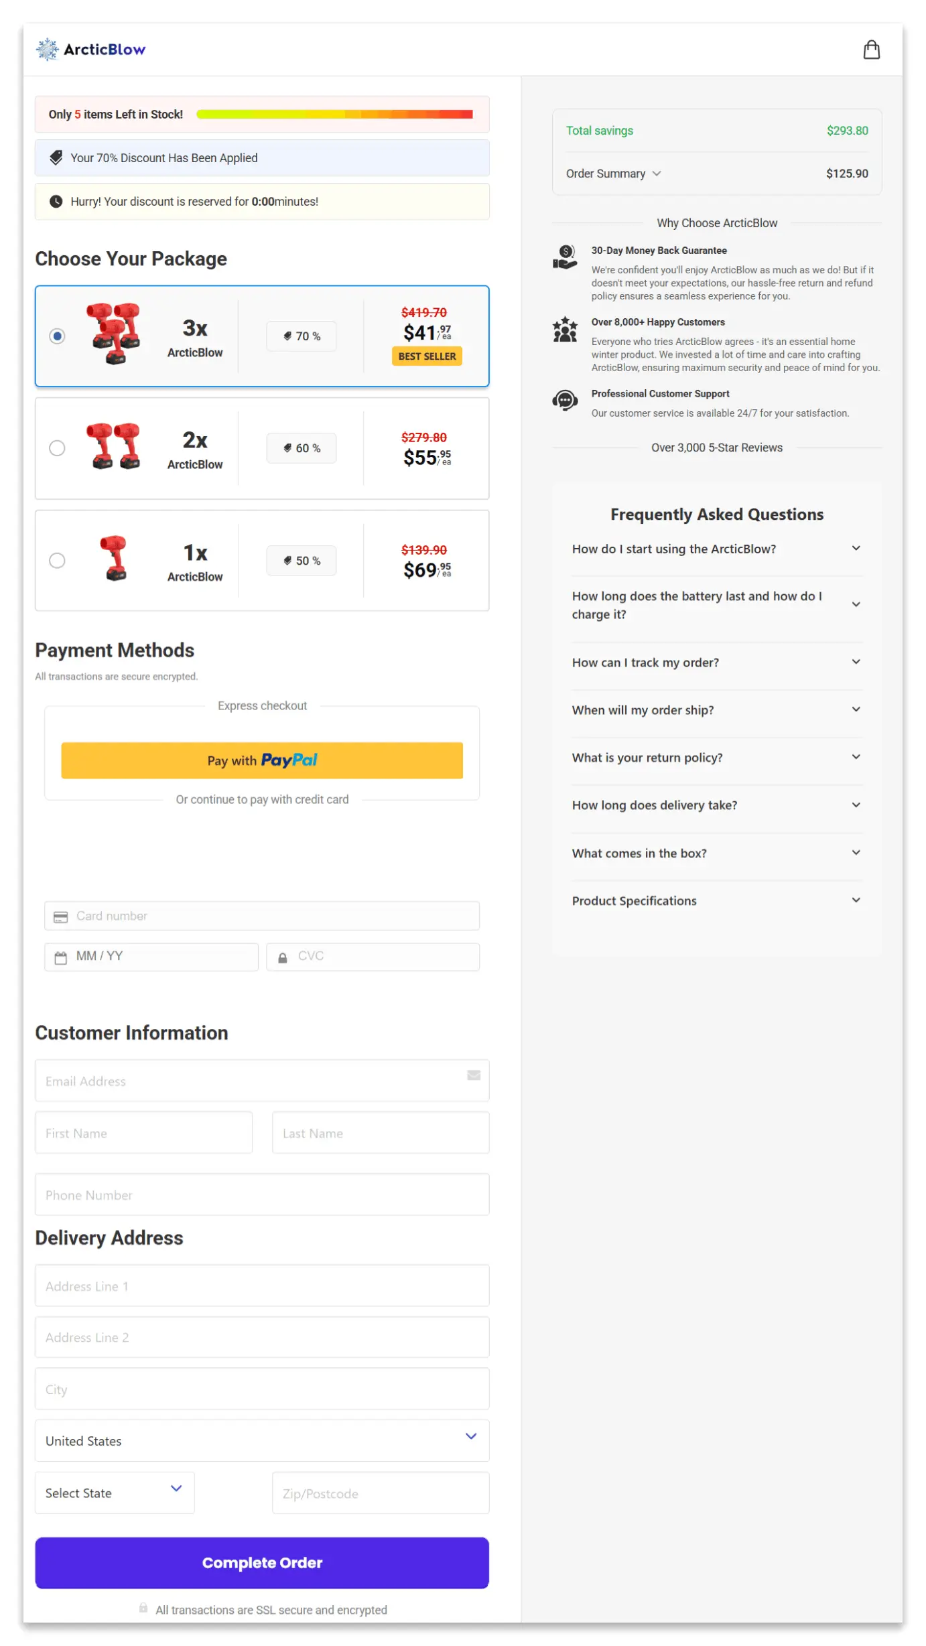Open the Select State dropdown
The image size is (926, 1646).
pyautogui.click(x=115, y=1493)
